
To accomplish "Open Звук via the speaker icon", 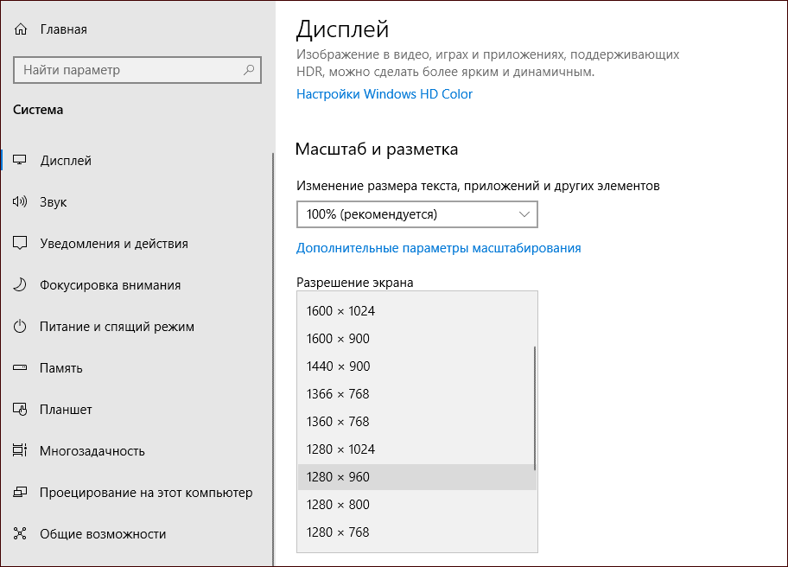I will 20,202.
